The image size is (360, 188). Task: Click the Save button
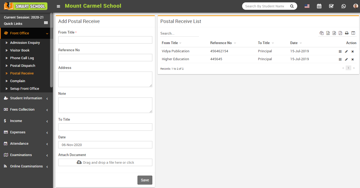[x=145, y=180]
